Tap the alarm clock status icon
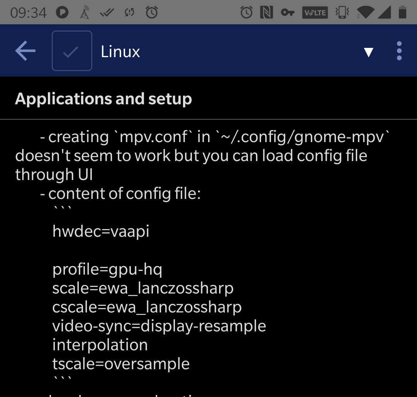This screenshot has width=417, height=397. [x=246, y=12]
